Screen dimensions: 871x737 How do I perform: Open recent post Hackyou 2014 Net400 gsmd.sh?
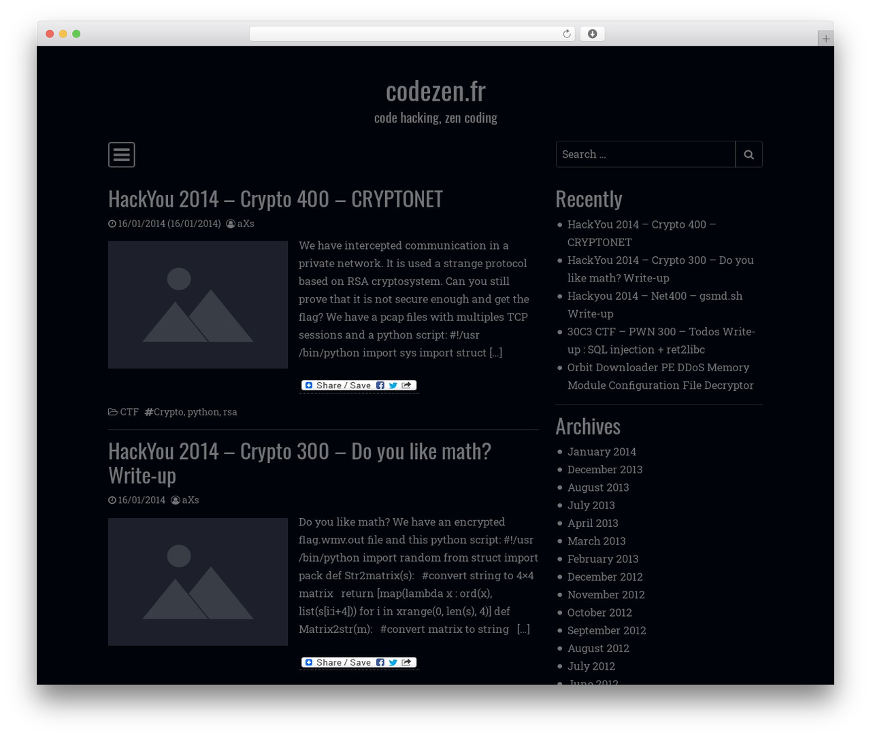tap(655, 305)
